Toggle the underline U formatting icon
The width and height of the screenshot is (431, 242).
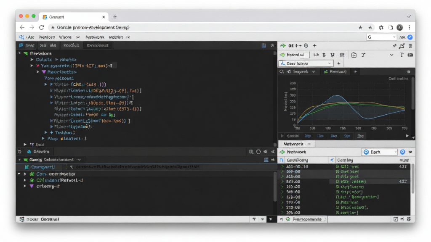tap(333, 55)
